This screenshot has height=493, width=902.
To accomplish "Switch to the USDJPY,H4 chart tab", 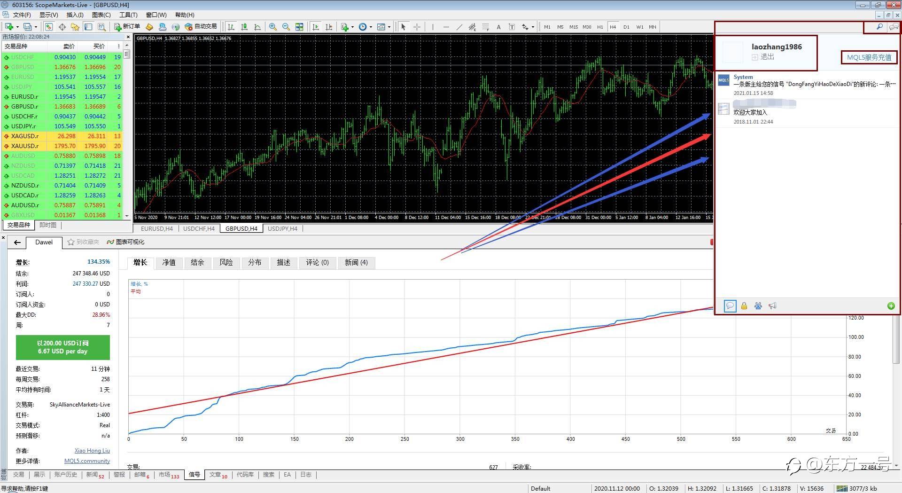I will click(282, 229).
